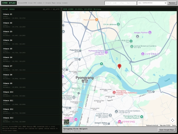Click the park marker near the Korean park label
Screen dimensions: 178x134
[131, 41]
